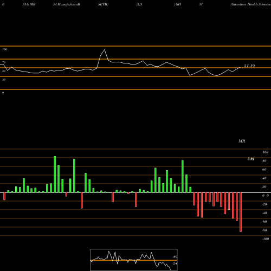Select the 'SI MunafaSutraR' header label
This screenshot has width=271, height=271.
[x=67, y=4]
